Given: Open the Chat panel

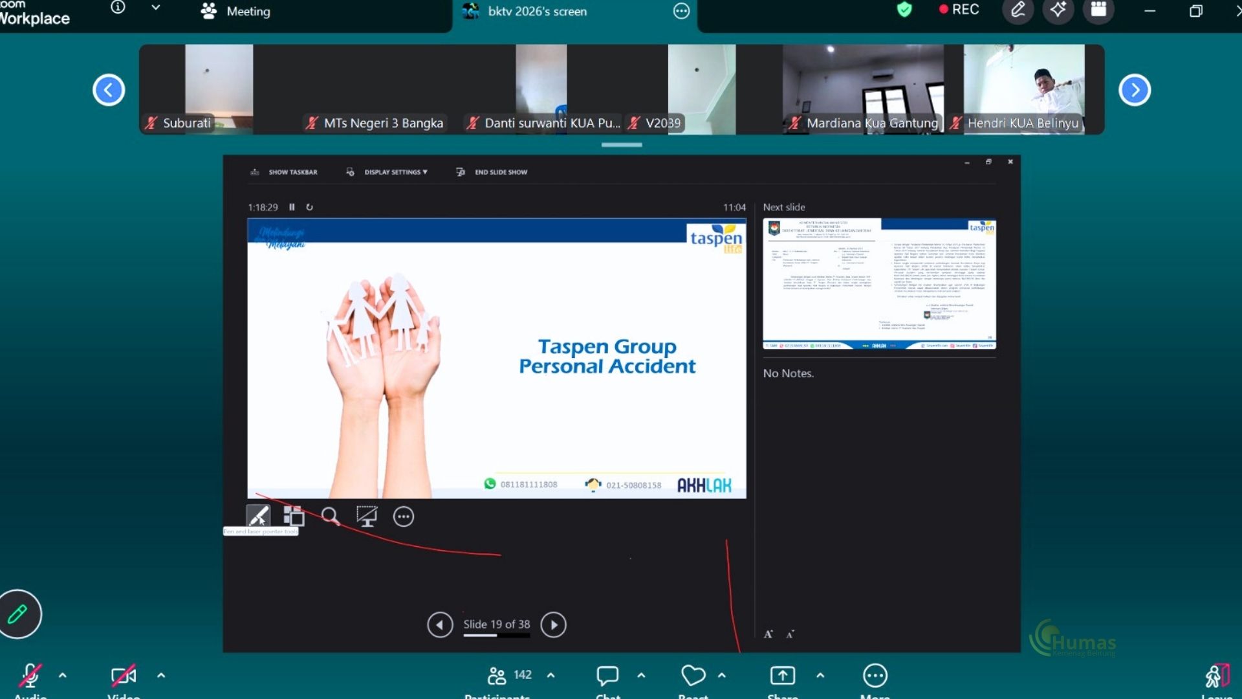Looking at the screenshot, I should point(607,676).
